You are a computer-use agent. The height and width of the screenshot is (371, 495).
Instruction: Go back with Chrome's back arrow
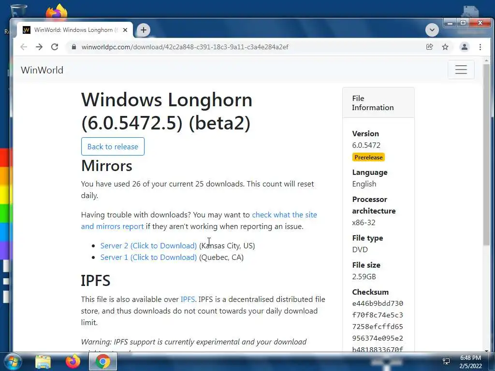coord(24,47)
